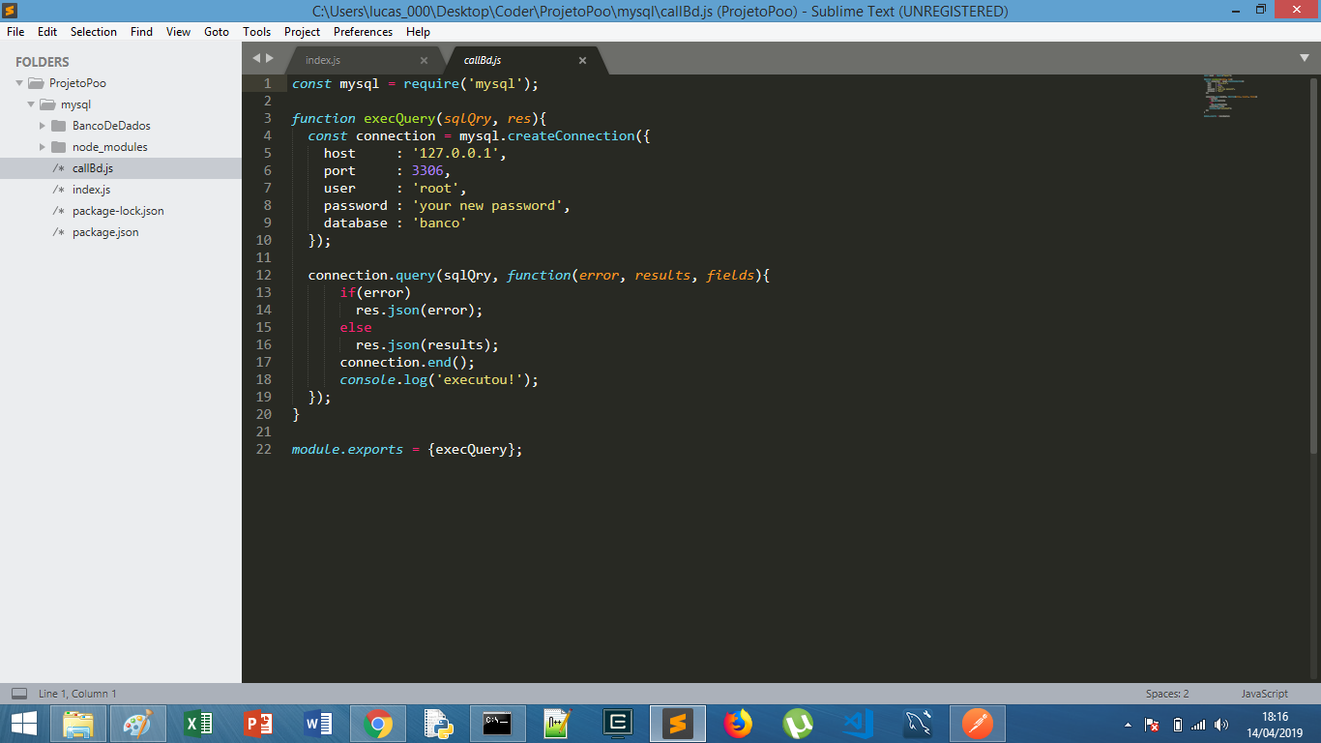Image resolution: width=1321 pixels, height=743 pixels.
Task: Open the Windows Start menu
Action: [x=24, y=724]
